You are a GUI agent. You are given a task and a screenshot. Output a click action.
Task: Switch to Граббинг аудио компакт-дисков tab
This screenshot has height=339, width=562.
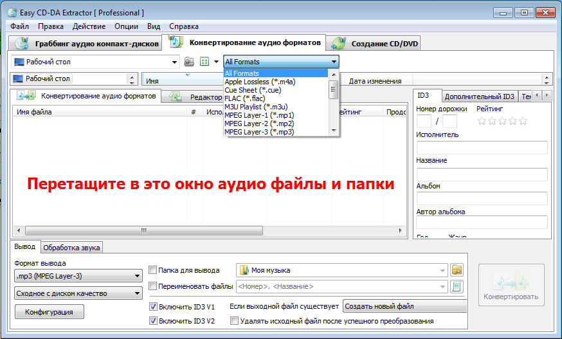[86, 43]
